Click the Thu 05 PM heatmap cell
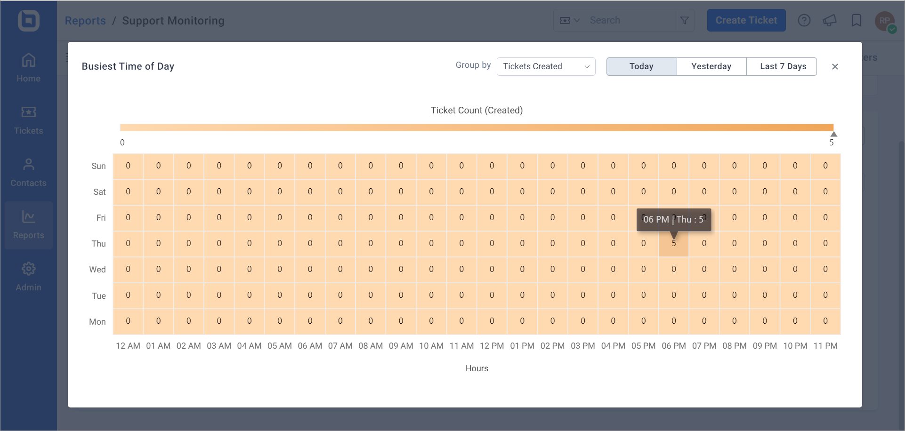Viewport: 905px width, 431px height. pos(644,243)
